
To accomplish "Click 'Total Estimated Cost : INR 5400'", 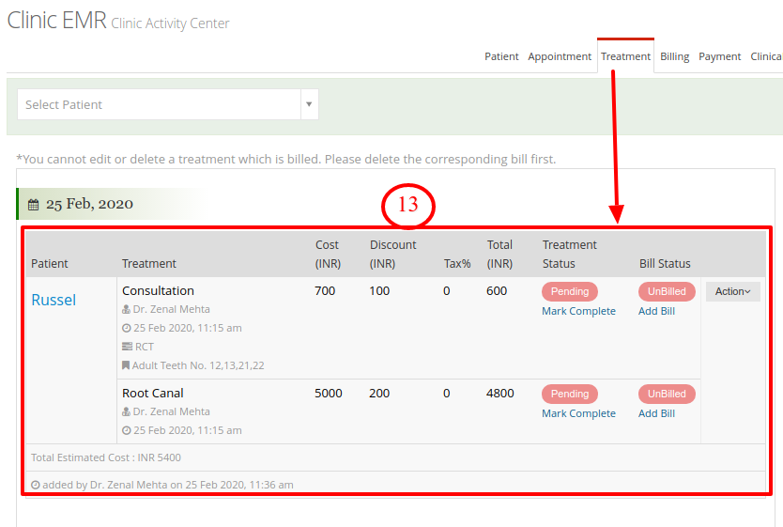I will (106, 457).
